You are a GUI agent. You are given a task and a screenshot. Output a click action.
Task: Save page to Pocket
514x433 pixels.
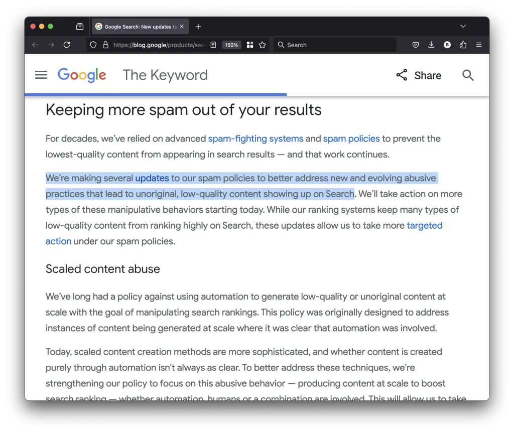[416, 45]
